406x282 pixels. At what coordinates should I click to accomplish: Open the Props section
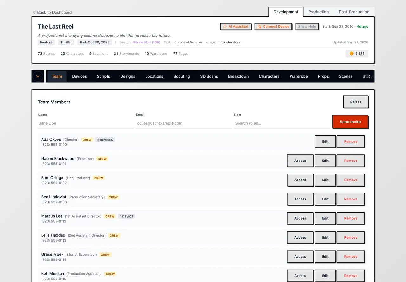pos(323,76)
